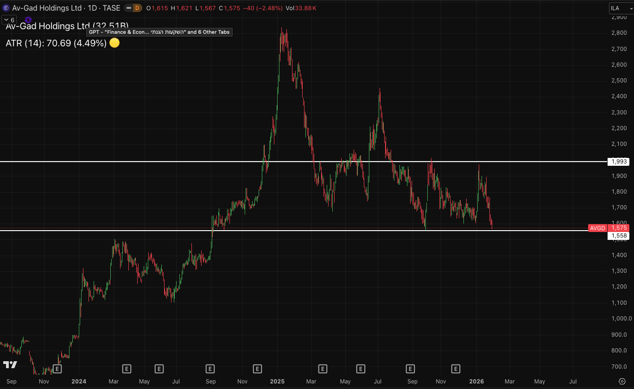Collapse the indicator legend showing 6
This screenshot has width=634, height=389.
[9, 20]
